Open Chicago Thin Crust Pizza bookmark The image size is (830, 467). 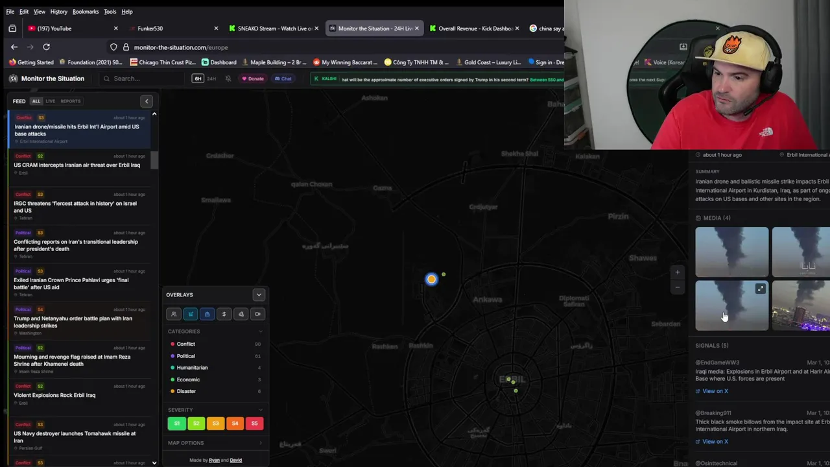click(164, 62)
